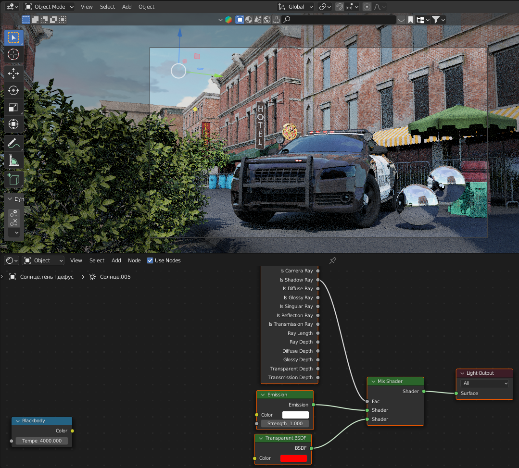519x468 pixels.
Task: Open the snap settings dropdown
Action: [x=352, y=7]
